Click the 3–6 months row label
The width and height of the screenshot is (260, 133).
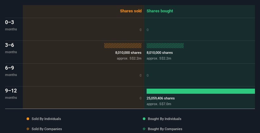tap(11, 48)
